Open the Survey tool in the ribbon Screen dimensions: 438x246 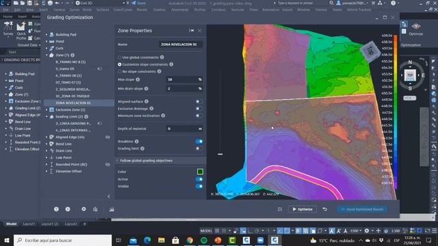click(x=8, y=29)
